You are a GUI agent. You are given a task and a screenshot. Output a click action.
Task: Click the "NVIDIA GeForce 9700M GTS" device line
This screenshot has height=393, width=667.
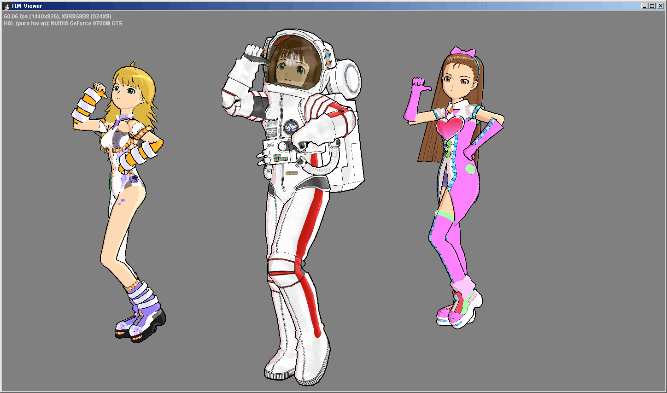click(x=63, y=23)
